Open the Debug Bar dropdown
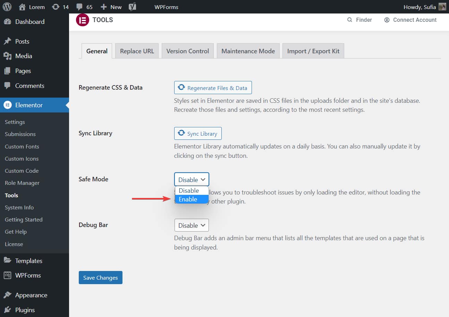 [191, 225]
